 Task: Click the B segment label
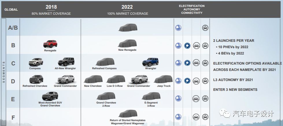[x=13, y=45]
